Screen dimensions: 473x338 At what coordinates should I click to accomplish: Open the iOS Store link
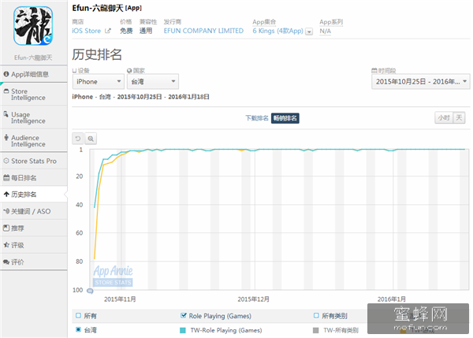pyautogui.click(x=86, y=31)
